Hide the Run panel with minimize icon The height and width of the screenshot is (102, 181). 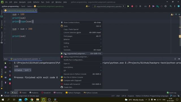[x=179, y=59]
